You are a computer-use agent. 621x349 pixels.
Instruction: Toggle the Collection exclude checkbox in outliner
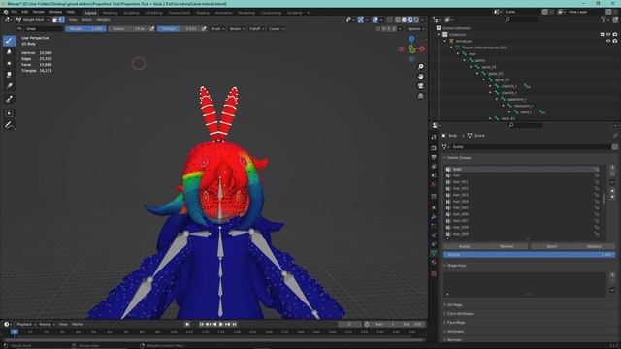coord(602,35)
